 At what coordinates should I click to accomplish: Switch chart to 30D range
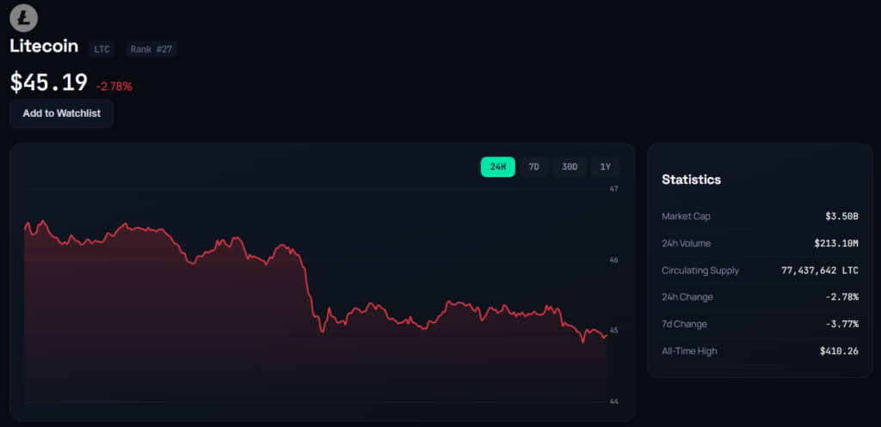(570, 167)
